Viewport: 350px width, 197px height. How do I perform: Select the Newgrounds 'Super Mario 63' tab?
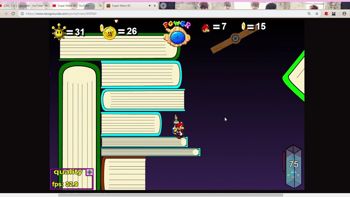[x=121, y=5]
